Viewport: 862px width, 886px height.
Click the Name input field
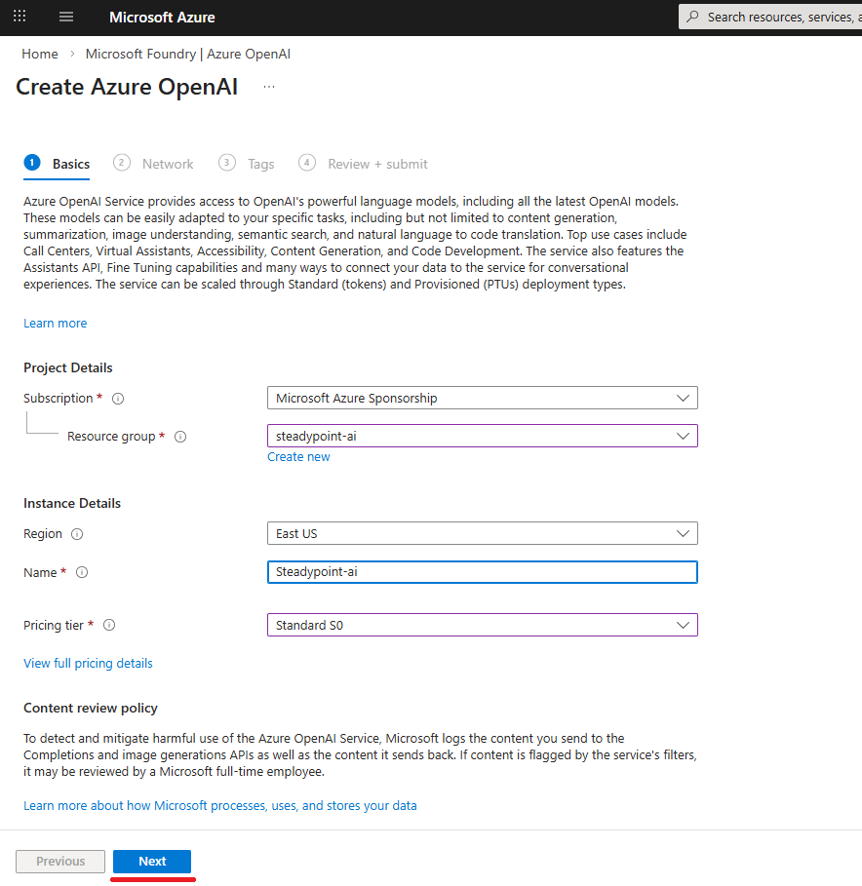[482, 571]
